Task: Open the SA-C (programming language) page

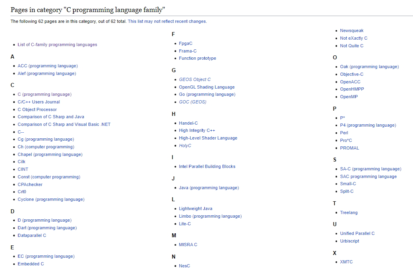Action: [371, 169]
